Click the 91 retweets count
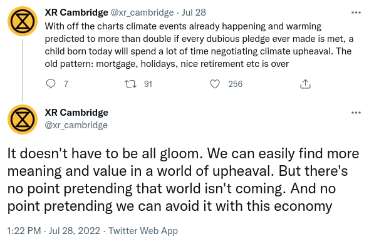Viewport: 369px width, 244px height. pyautogui.click(x=148, y=84)
